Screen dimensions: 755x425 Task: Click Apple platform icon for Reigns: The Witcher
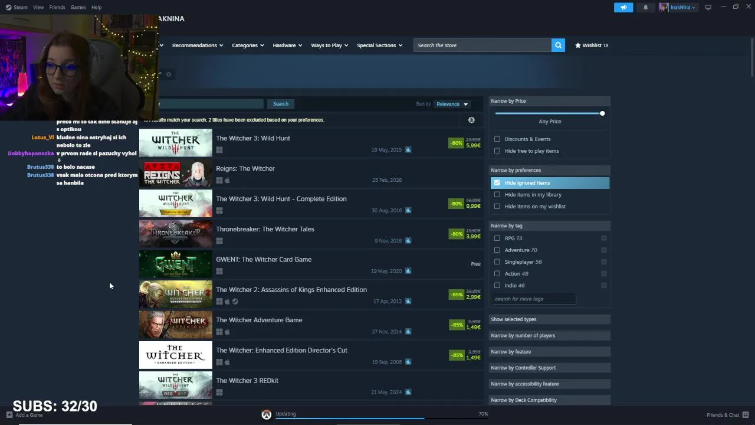227,180
